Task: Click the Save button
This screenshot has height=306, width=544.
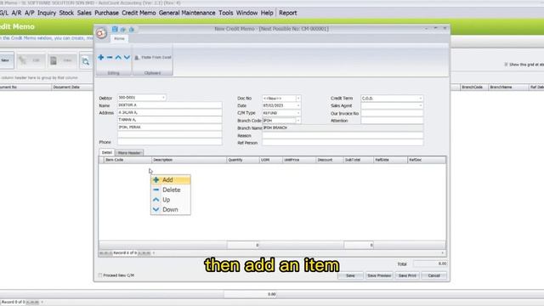Action: point(350,275)
